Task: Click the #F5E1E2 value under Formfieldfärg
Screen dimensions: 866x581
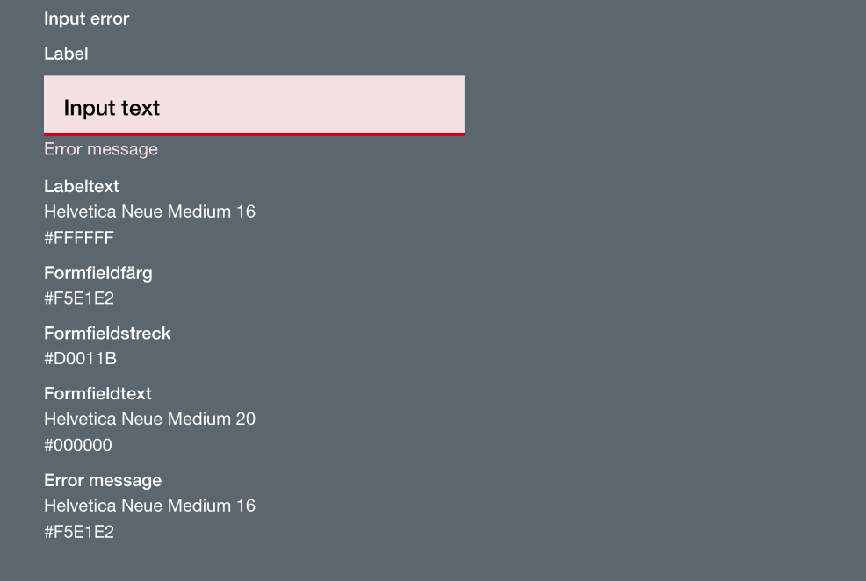Action: (79, 298)
